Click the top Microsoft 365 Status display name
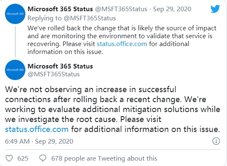227x166 pixels. tap(60, 9)
